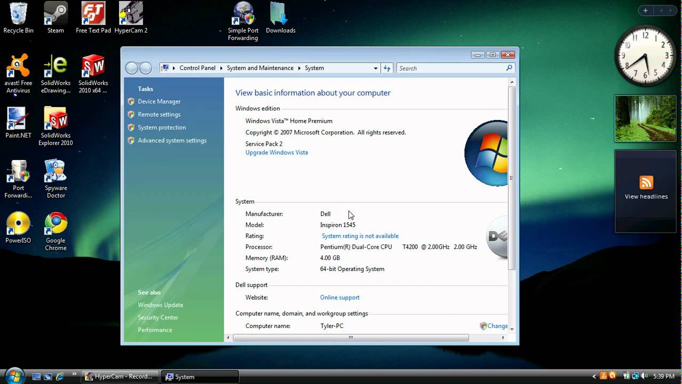
Task: Open the PowerISO desktop shortcut
Action: click(x=18, y=228)
